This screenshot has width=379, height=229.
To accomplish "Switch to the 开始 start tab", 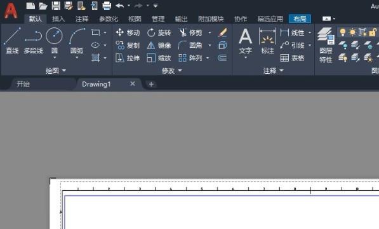I will tap(23, 84).
